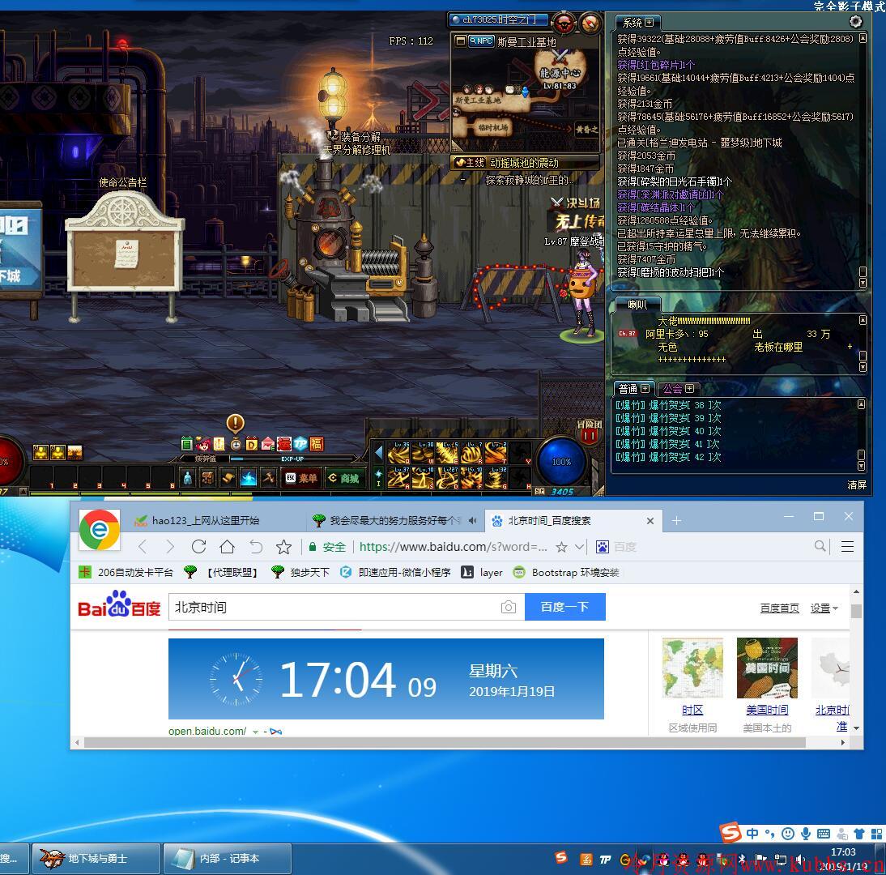Open the 设置 dropdown on Baidu

824,608
